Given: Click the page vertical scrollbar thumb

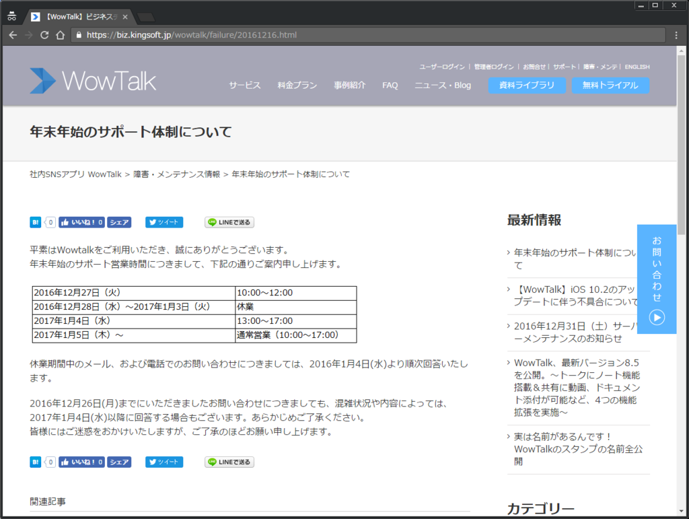Looking at the screenshot, I should (x=681, y=145).
